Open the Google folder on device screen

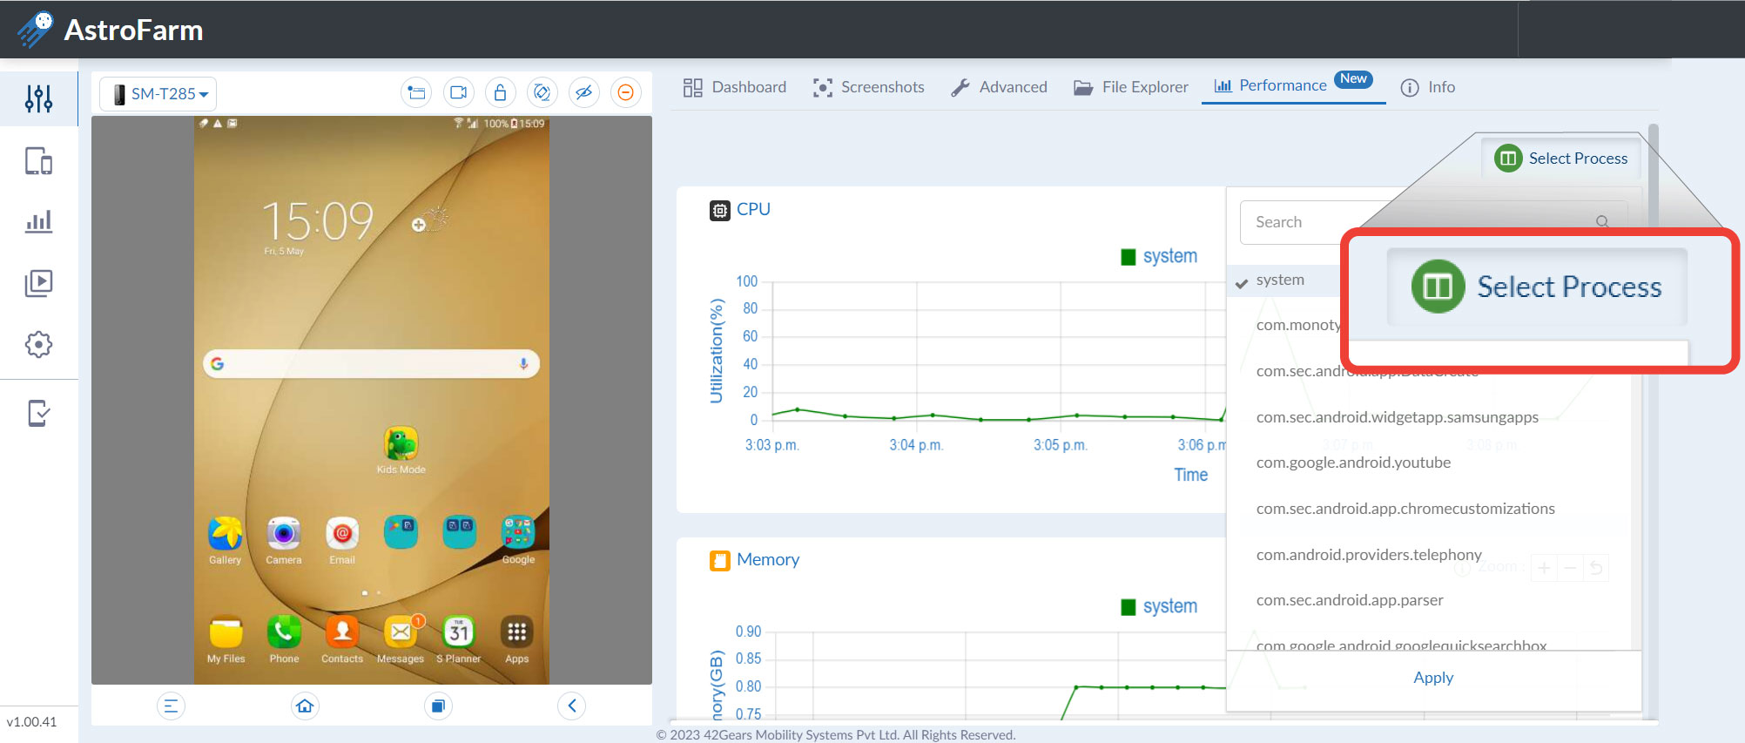pyautogui.click(x=518, y=540)
